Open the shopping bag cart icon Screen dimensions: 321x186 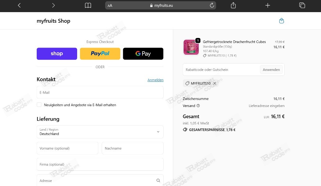[281, 21]
